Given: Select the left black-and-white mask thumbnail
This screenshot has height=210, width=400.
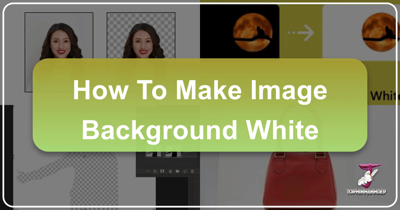Looking at the screenshot, I should [151, 154].
